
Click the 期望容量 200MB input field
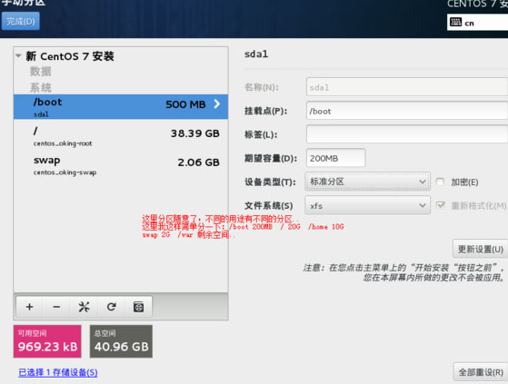click(x=335, y=158)
